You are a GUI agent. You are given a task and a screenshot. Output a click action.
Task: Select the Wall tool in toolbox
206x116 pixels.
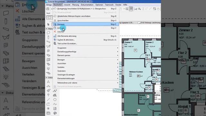(48, 33)
